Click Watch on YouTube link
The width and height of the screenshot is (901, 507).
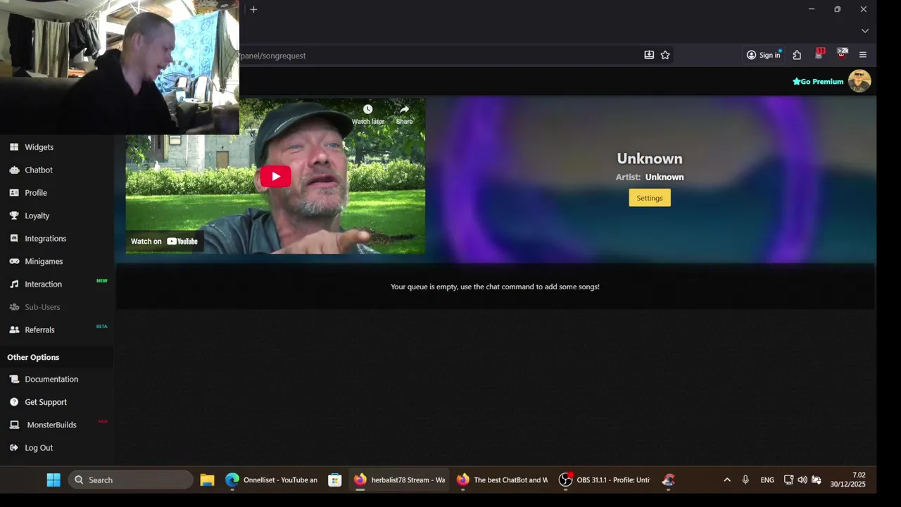click(165, 242)
